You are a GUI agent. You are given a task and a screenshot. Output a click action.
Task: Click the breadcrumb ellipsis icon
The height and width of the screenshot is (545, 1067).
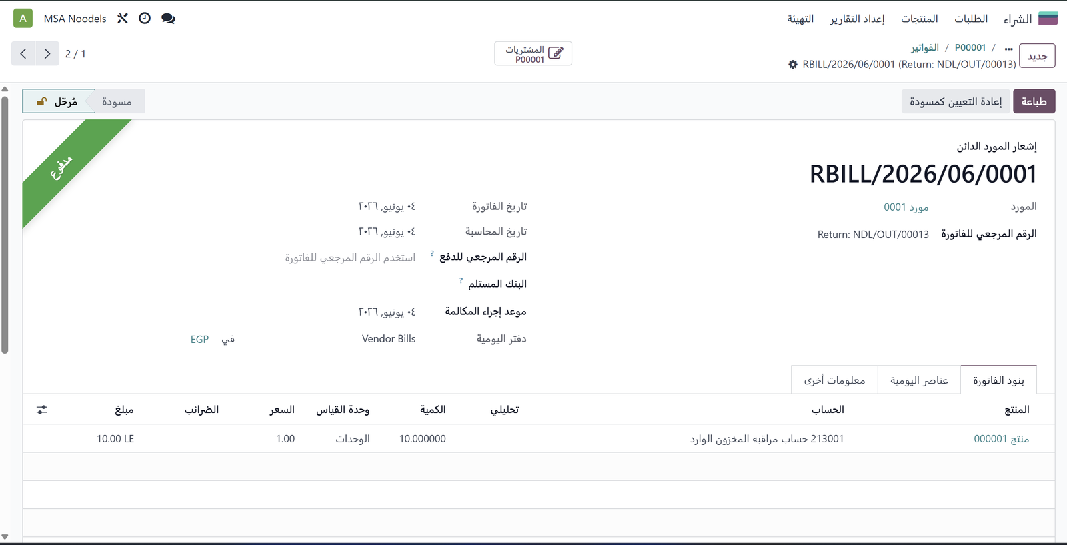(1008, 49)
